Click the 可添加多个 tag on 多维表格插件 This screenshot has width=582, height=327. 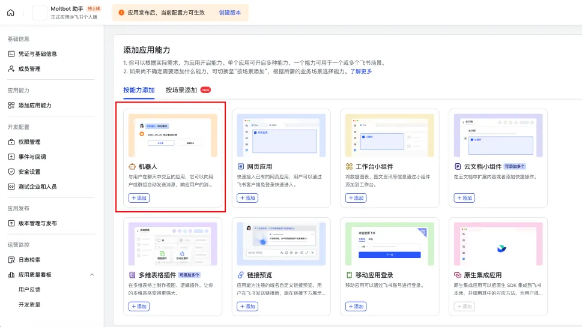click(x=189, y=275)
